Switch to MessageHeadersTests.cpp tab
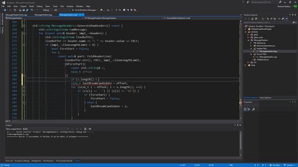The width and height of the screenshot is (298, 167). click(x=16, y=15)
